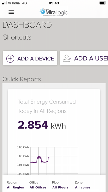This screenshot has height=192, width=108.
Task: Tap the ADD A USER shortcut button
Action: click(84, 58)
